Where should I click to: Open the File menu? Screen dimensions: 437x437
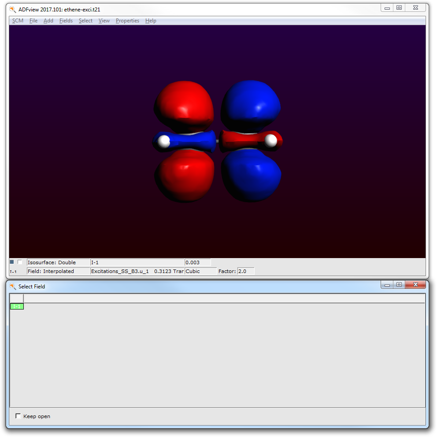[x=33, y=21]
